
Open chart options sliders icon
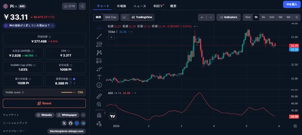[297, 17]
